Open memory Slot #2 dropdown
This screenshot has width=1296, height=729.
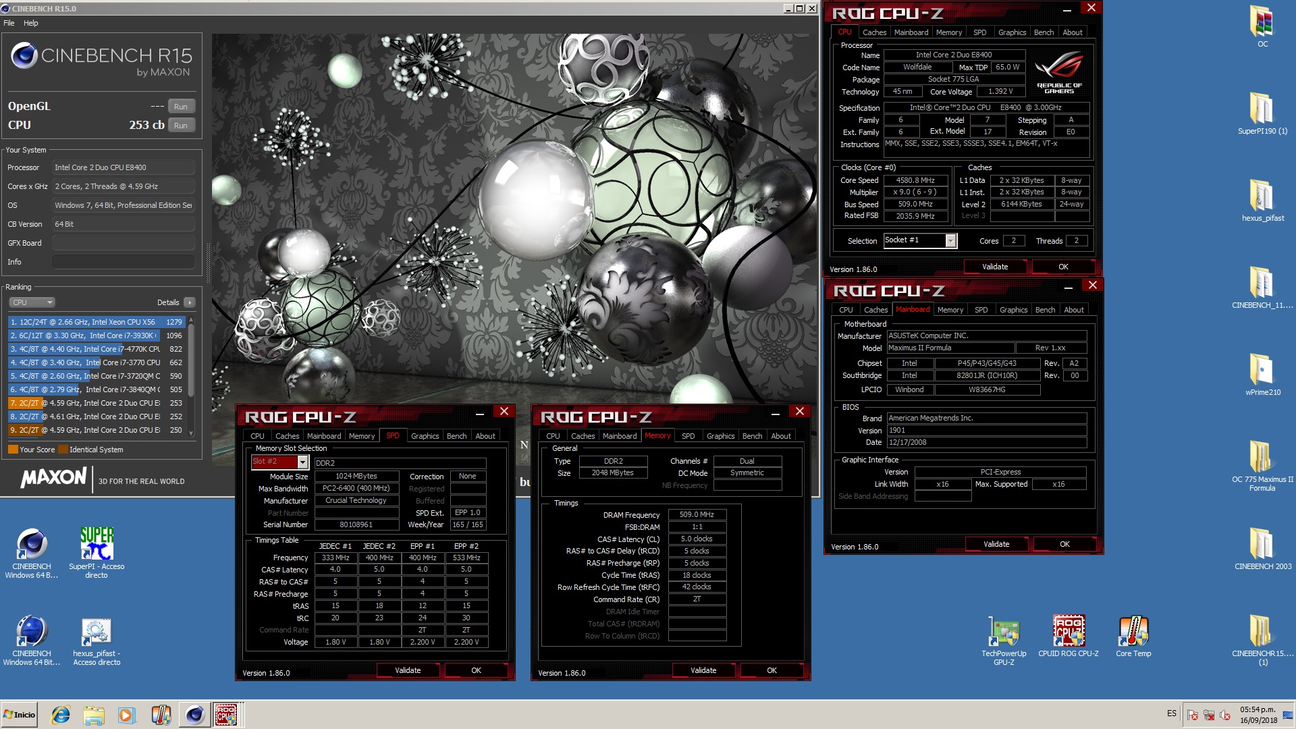pyautogui.click(x=302, y=462)
